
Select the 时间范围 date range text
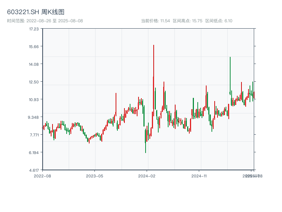45,21
